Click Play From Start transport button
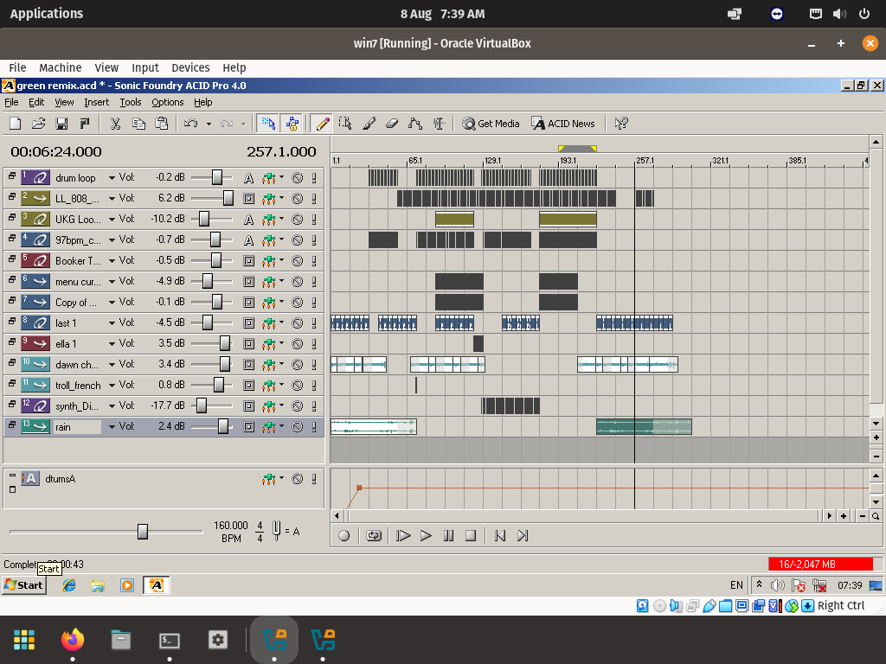Screen dimensions: 886x664 [403, 536]
